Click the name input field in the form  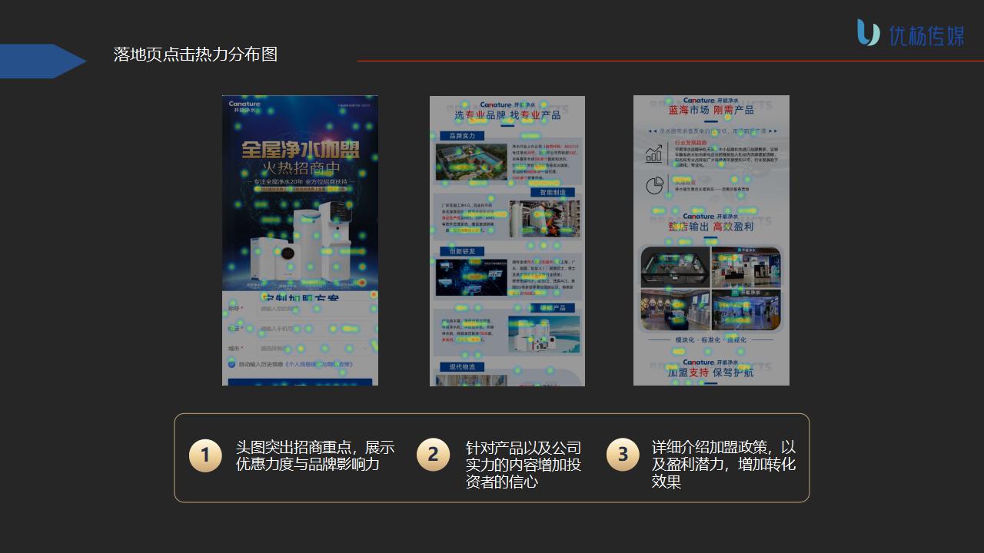pos(314,309)
